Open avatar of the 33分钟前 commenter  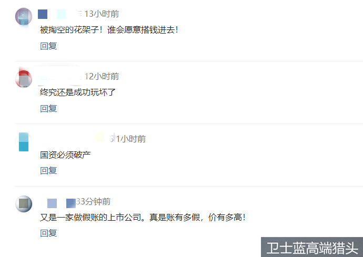[x=24, y=204]
